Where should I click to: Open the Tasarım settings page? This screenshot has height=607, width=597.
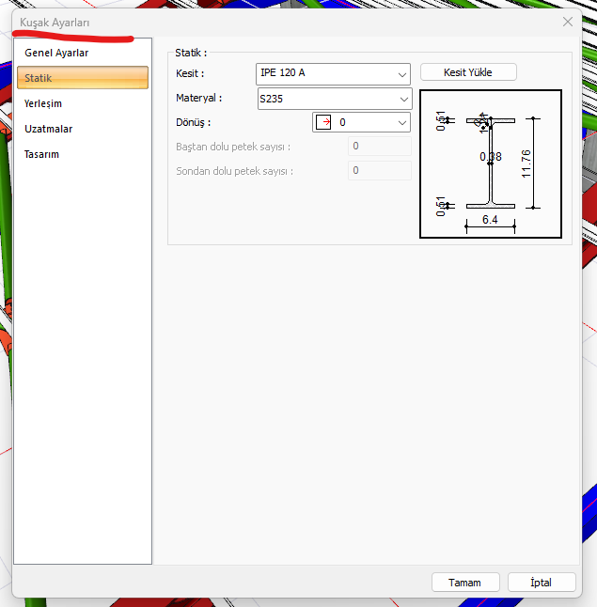[x=42, y=154]
